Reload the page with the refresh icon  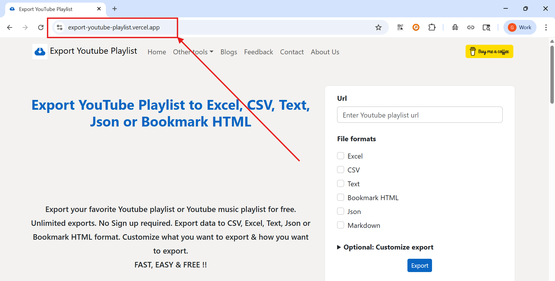point(41,27)
